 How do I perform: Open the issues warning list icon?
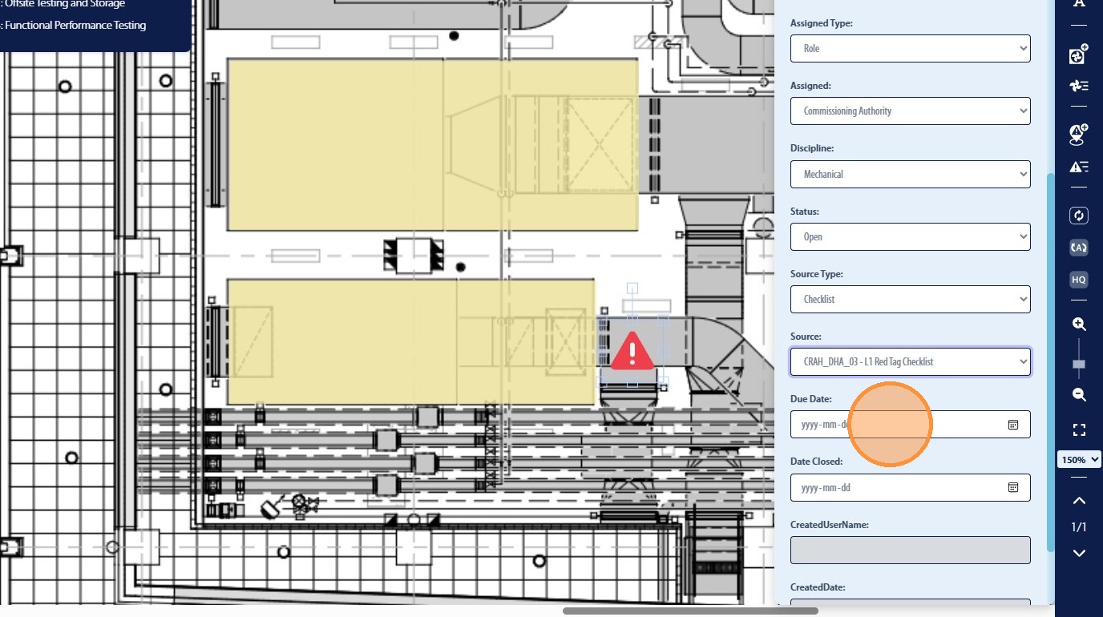click(x=1079, y=167)
